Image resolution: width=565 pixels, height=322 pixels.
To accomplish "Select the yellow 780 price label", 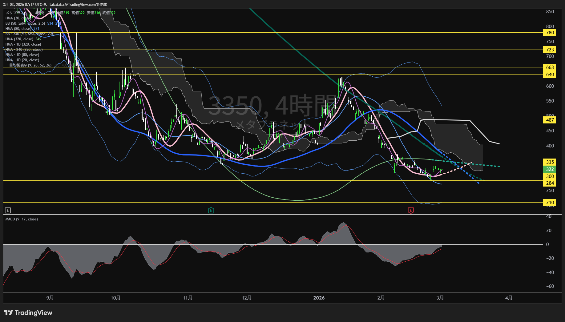I will tap(550, 33).
